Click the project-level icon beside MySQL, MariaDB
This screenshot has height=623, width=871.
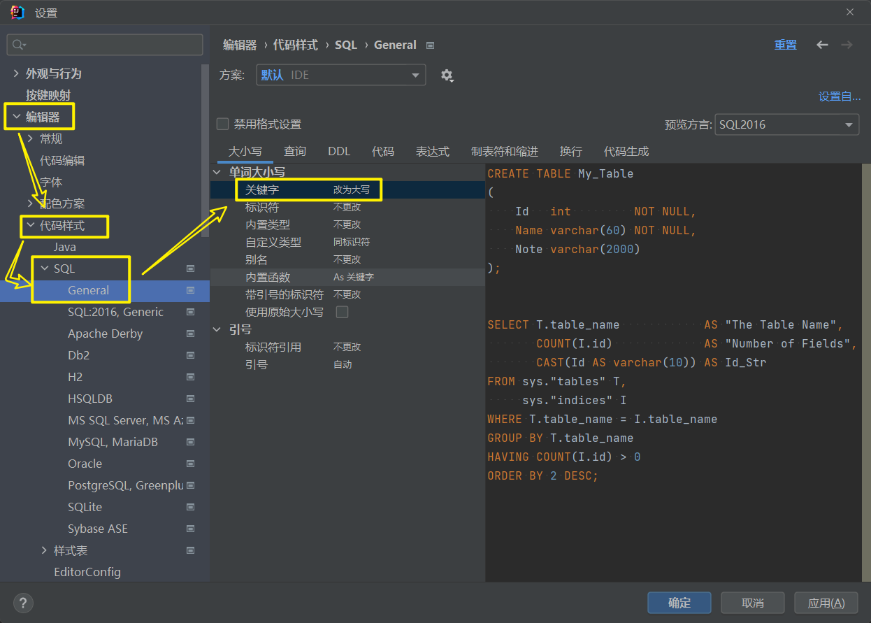pyautogui.click(x=190, y=443)
